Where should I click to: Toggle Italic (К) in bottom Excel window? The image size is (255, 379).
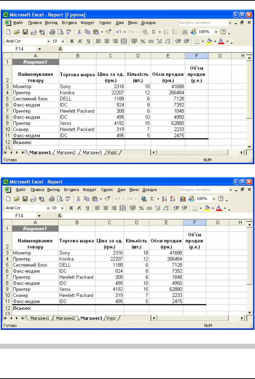pyautogui.click(x=79, y=208)
